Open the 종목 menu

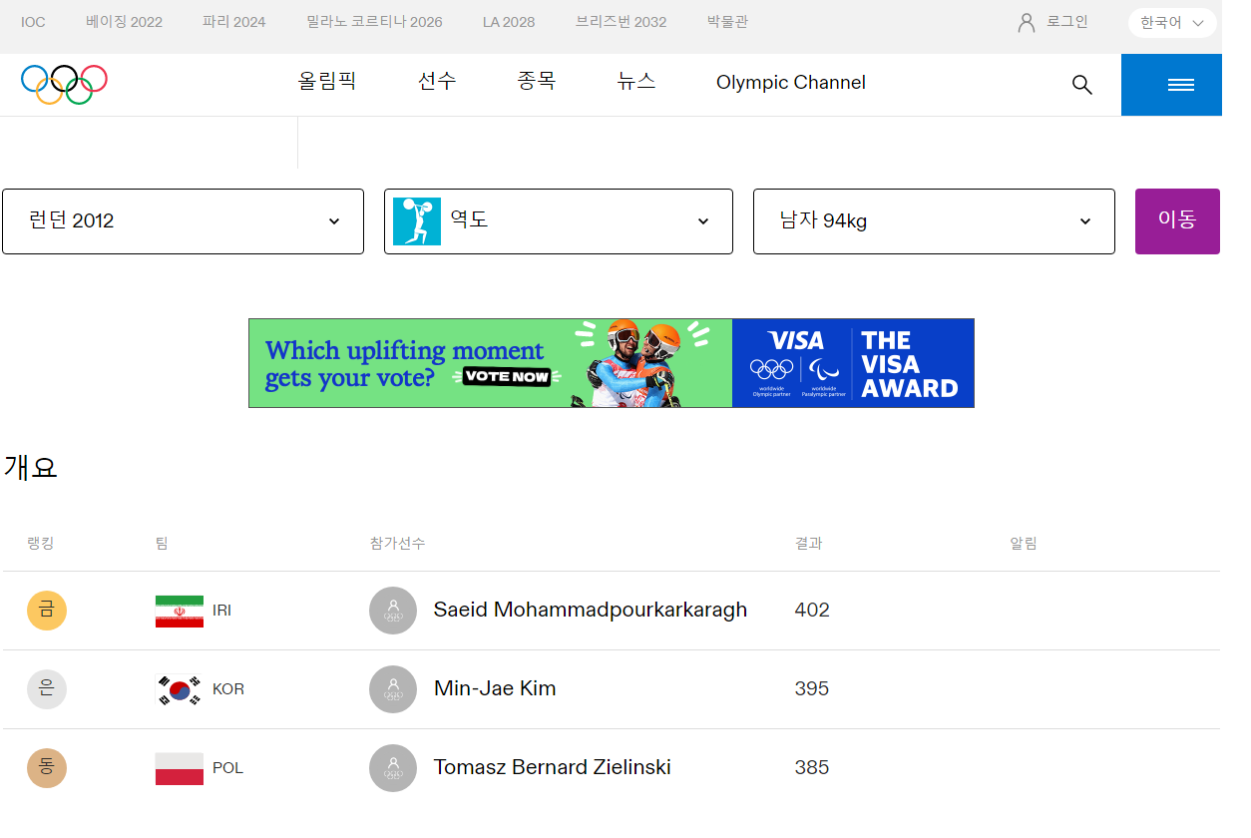[x=537, y=82]
